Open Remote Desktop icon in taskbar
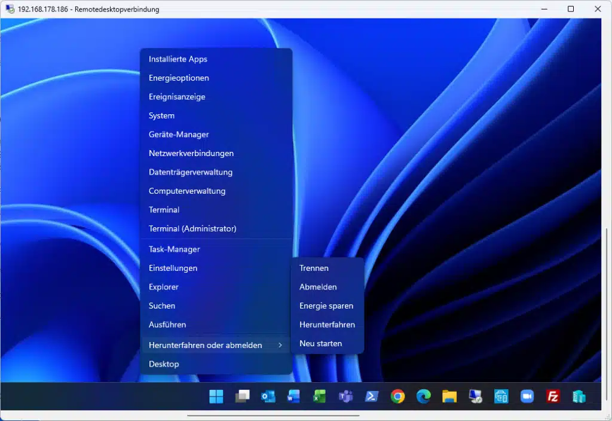Viewport: 612px width, 421px height. [x=475, y=396]
